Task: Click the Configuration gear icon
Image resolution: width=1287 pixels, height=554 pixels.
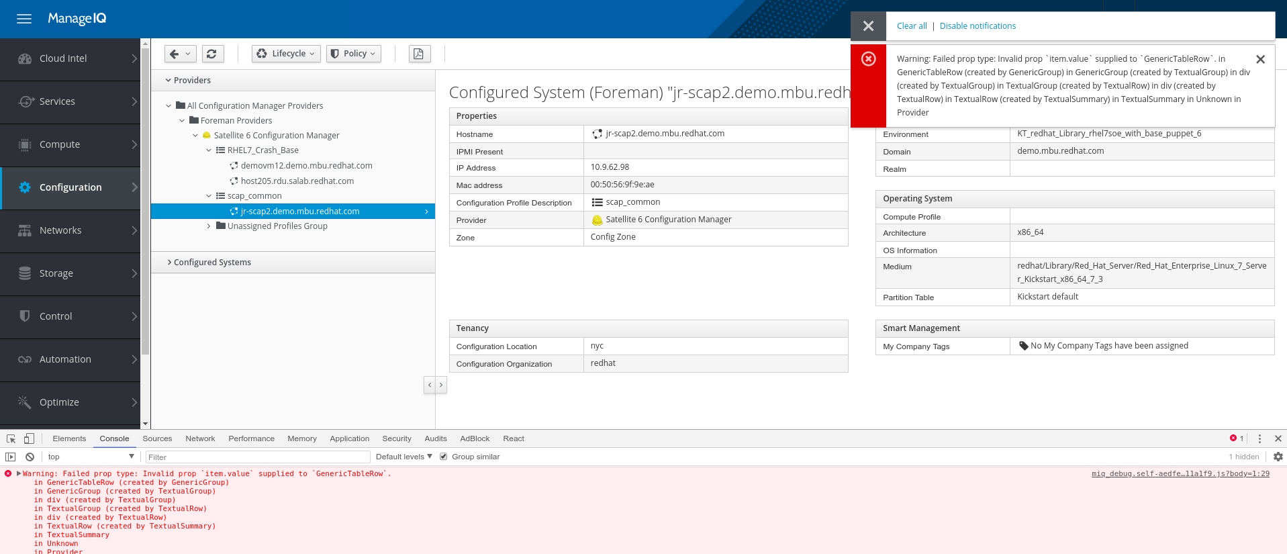Action: [25, 187]
